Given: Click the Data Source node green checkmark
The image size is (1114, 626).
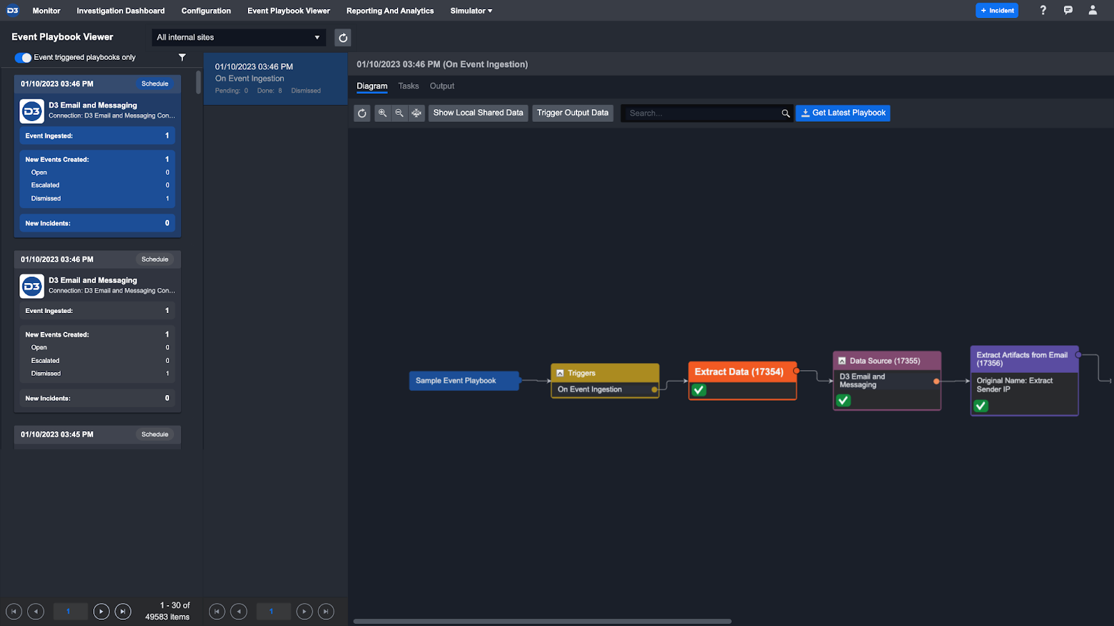Looking at the screenshot, I should point(843,400).
